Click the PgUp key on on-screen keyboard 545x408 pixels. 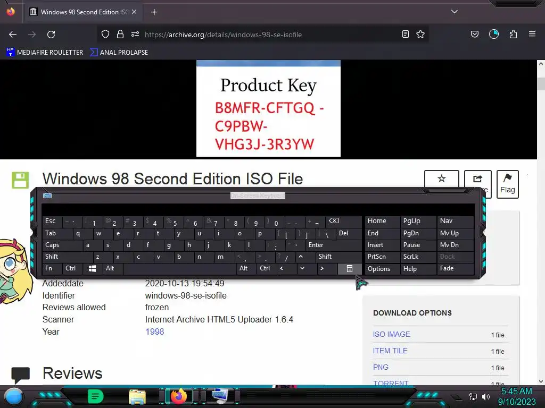(x=418, y=221)
